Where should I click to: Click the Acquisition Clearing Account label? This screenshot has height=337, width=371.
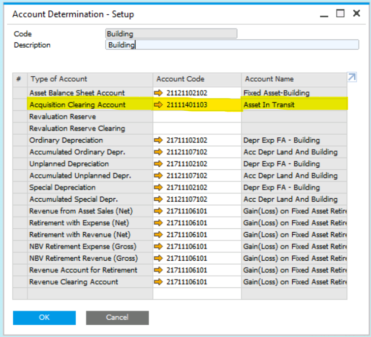(77, 104)
